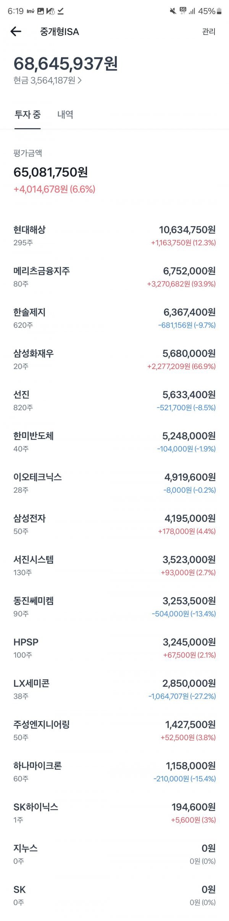Select the 투자 중 tab
229x921 pixels.
[x=27, y=114]
